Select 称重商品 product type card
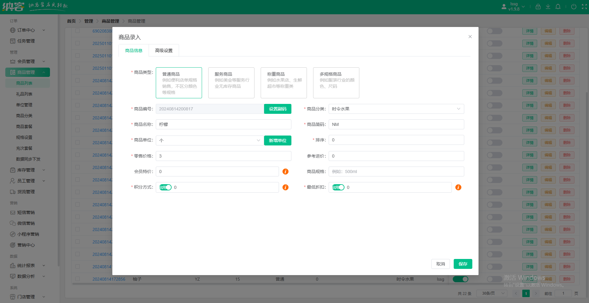The image size is (589, 303). tap(284, 83)
